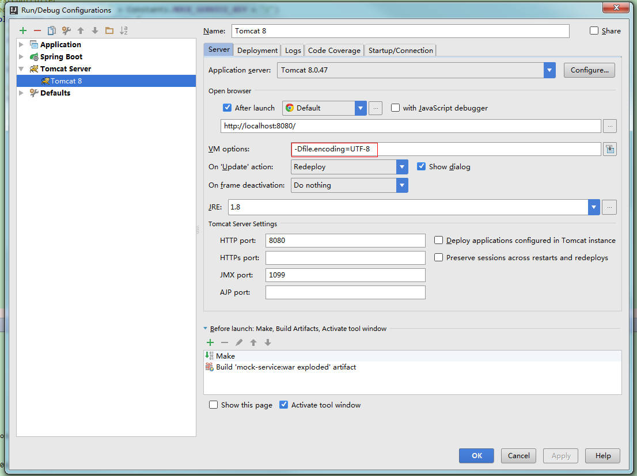Click the VM options input field

tap(446, 149)
